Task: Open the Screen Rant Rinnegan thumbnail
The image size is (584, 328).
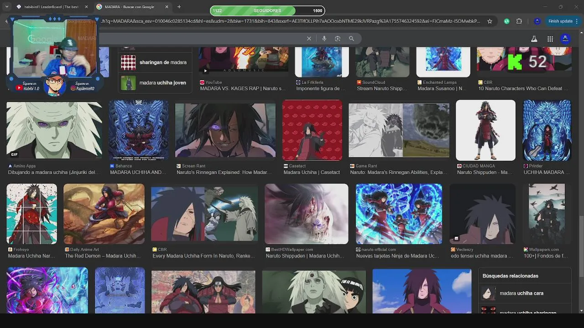Action: pyautogui.click(x=225, y=130)
